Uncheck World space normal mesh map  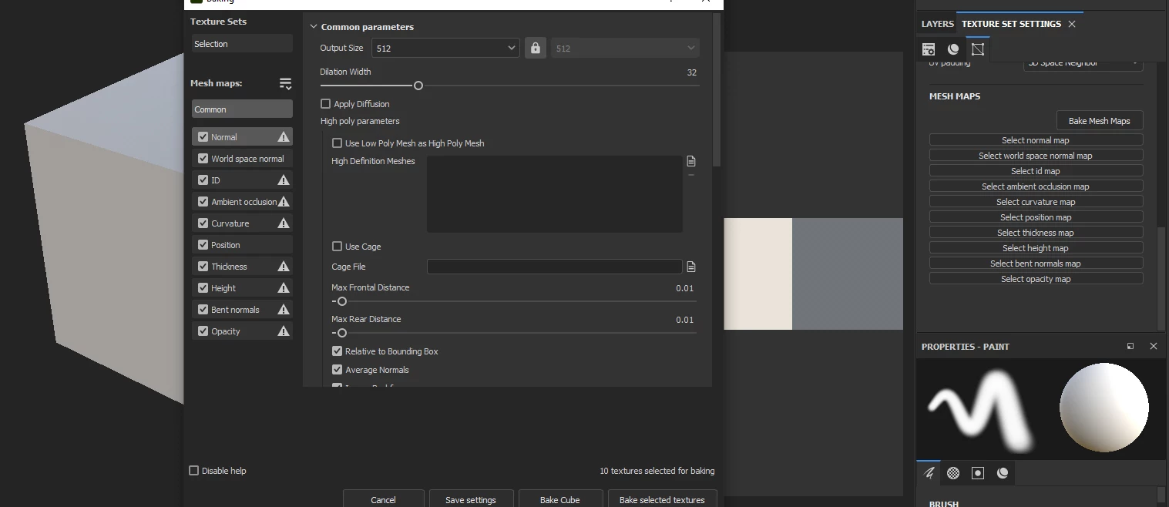[x=203, y=159]
